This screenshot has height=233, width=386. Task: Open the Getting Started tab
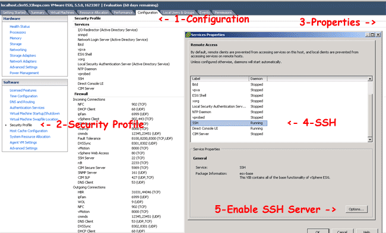(x=14, y=12)
